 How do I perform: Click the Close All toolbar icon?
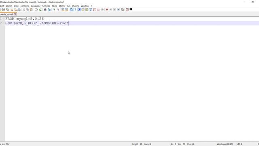click(15, 10)
